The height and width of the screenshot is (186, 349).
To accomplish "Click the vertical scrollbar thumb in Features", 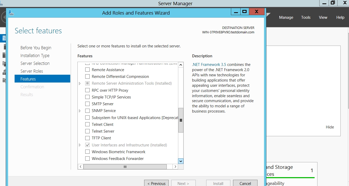I will (x=181, y=120).
